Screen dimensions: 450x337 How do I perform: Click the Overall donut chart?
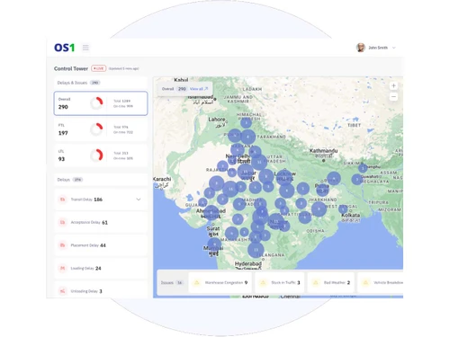pyautogui.click(x=96, y=103)
